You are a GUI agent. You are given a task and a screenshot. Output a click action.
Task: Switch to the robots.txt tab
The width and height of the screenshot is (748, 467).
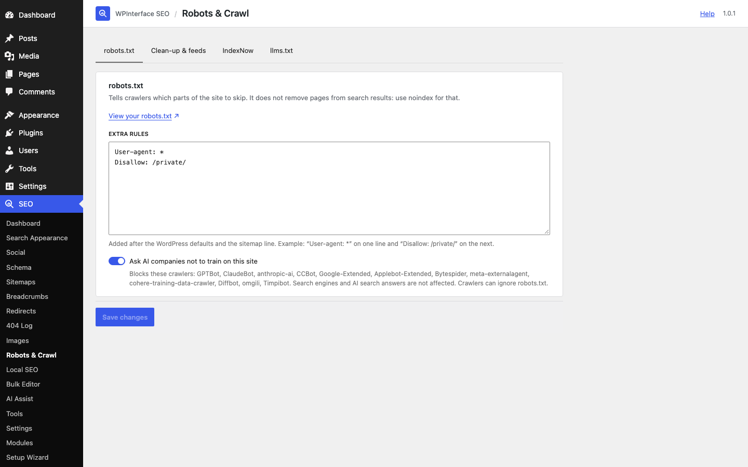click(119, 50)
